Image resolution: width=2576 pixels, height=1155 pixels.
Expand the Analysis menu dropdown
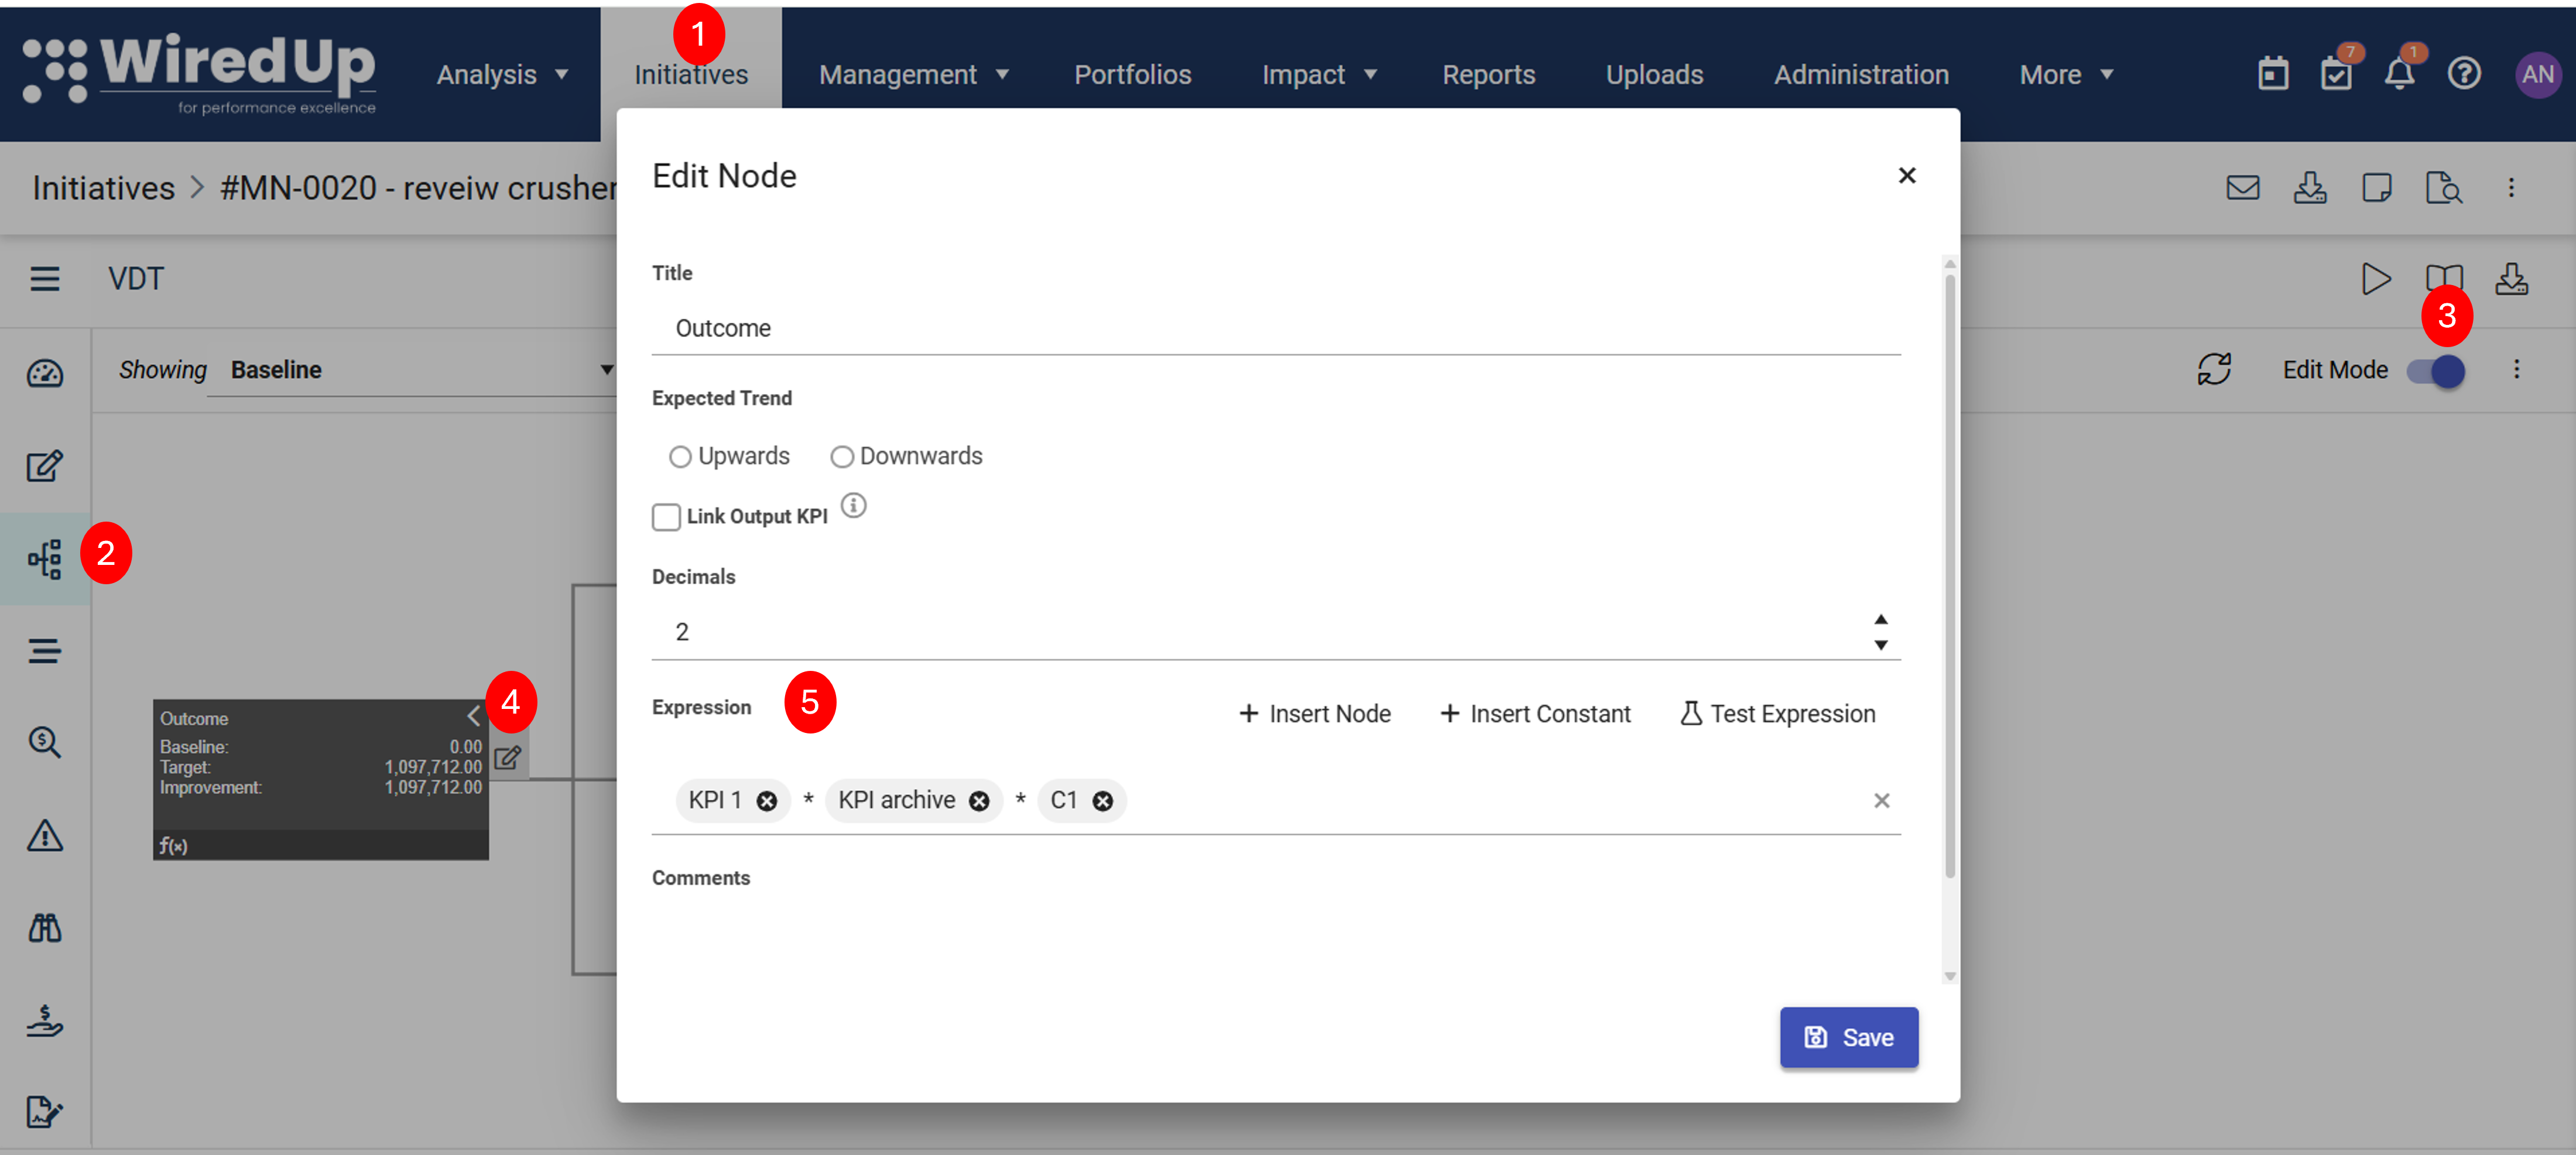pos(502,74)
